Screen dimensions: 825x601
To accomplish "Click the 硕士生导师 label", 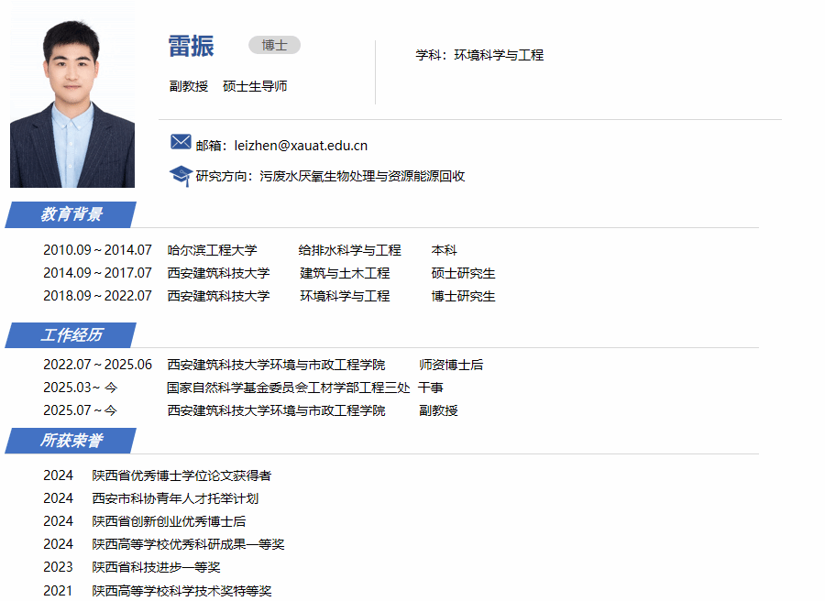I will coord(255,86).
